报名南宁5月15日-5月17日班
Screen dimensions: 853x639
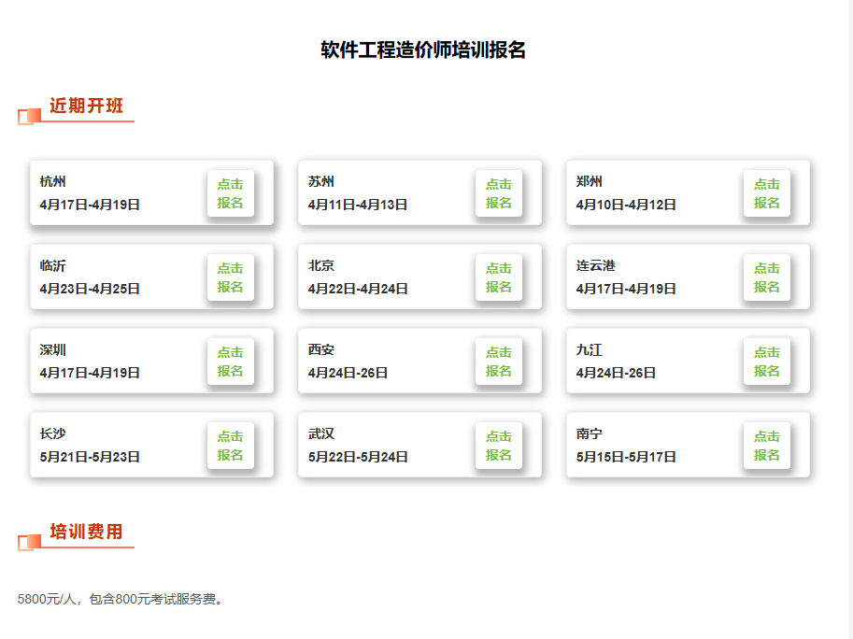point(767,445)
